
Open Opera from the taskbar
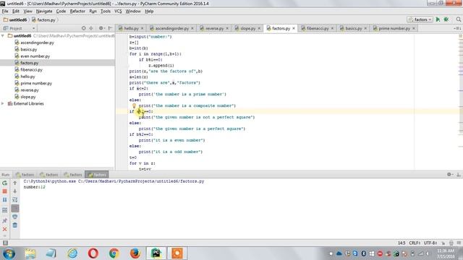point(93,253)
